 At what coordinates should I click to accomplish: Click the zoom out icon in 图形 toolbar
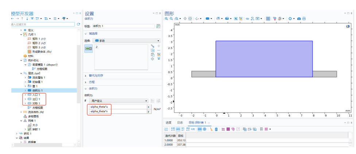point(171,19)
